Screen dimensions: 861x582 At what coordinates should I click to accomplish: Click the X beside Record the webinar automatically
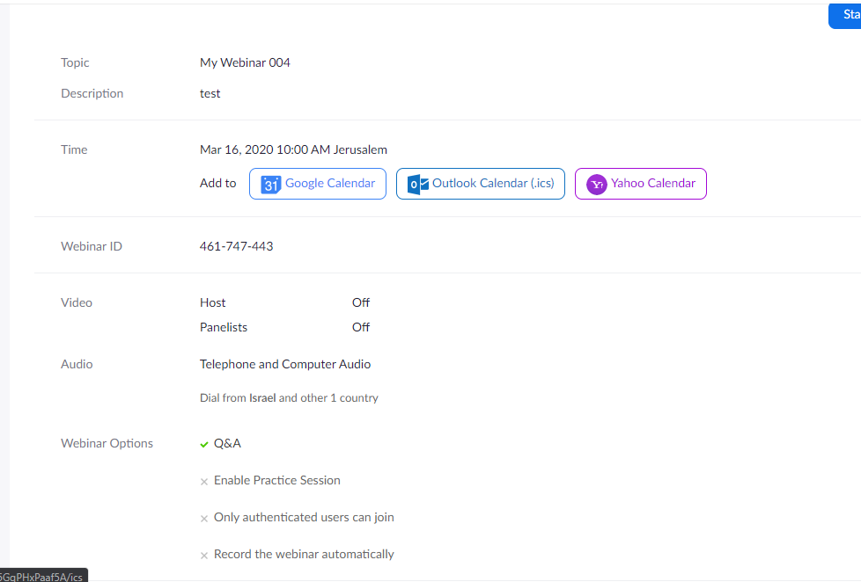(204, 555)
